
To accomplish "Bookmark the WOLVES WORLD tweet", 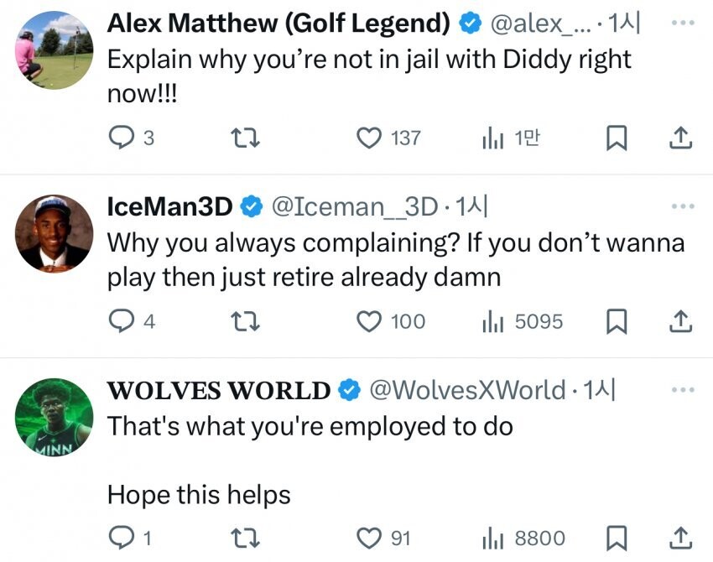I will click(x=617, y=537).
